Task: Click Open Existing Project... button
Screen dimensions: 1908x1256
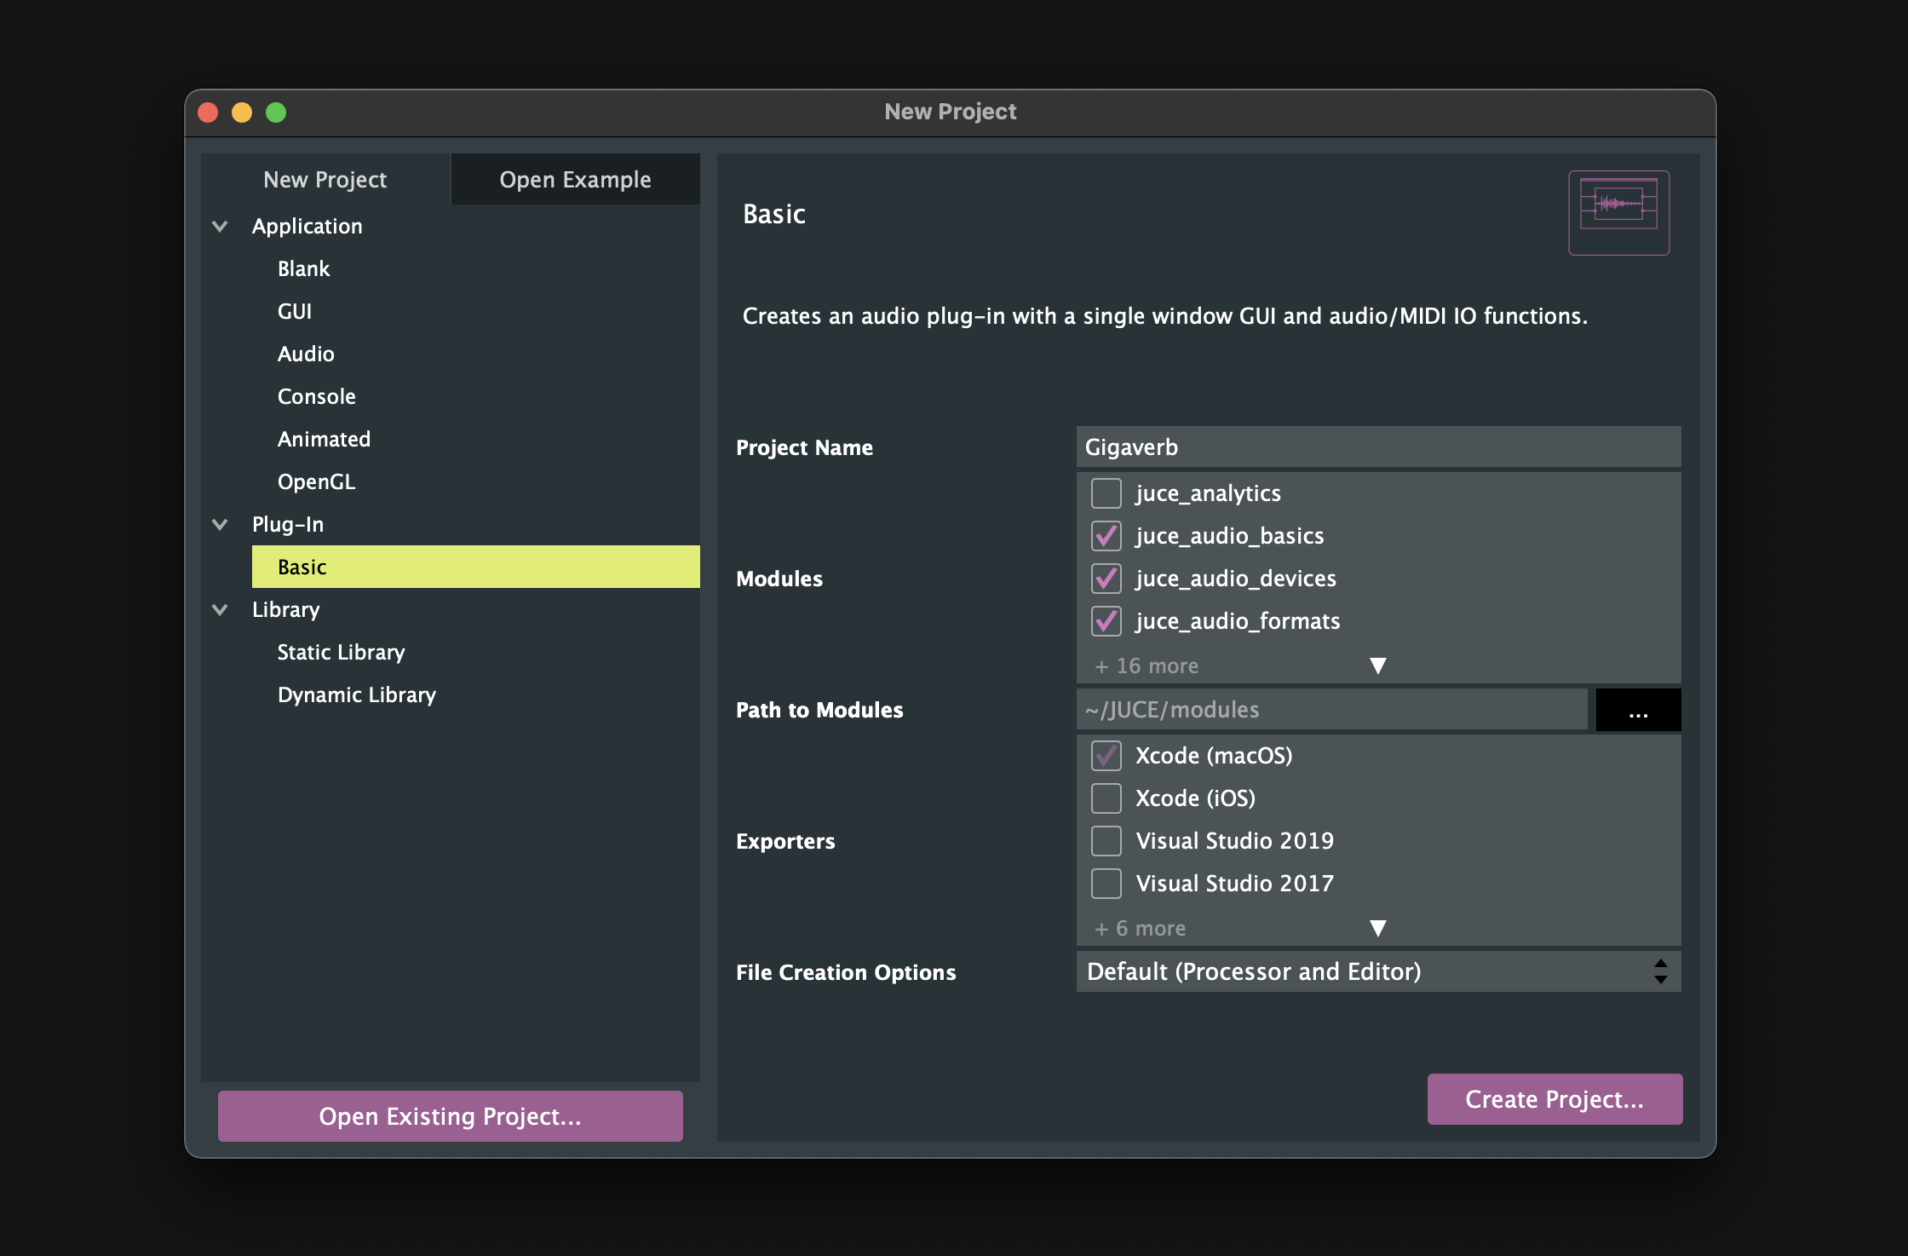Action: tap(450, 1116)
